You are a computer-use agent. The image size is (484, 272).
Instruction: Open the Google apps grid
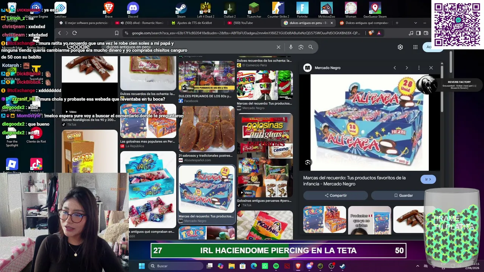click(415, 47)
